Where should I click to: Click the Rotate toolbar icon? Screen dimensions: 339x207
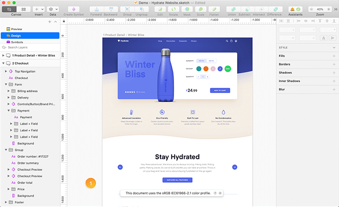pos(174,9)
